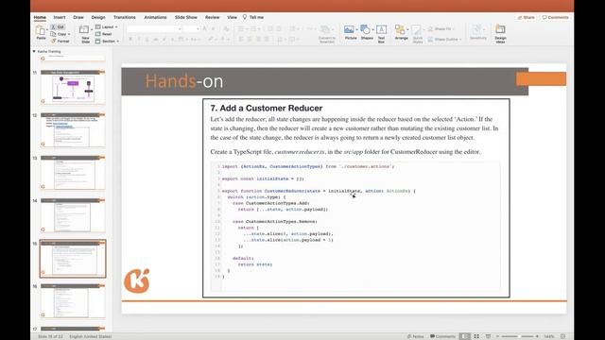The image size is (605, 340).
Task: Insert a Text Box
Action: click(381, 34)
